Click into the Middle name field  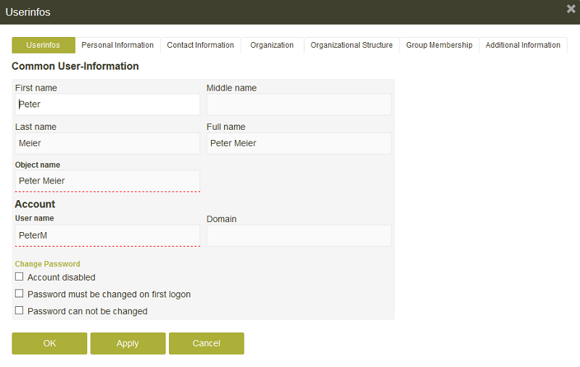[299, 104]
